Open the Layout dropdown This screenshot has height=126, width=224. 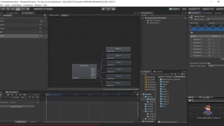click(x=220, y=9)
